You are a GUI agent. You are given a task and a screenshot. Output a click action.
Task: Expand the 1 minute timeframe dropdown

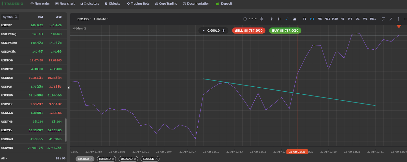coord(101,19)
